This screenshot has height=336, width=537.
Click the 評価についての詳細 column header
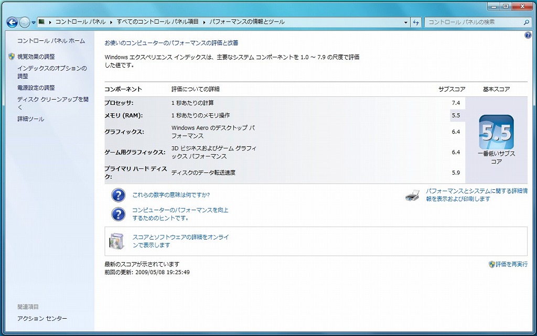[196, 89]
